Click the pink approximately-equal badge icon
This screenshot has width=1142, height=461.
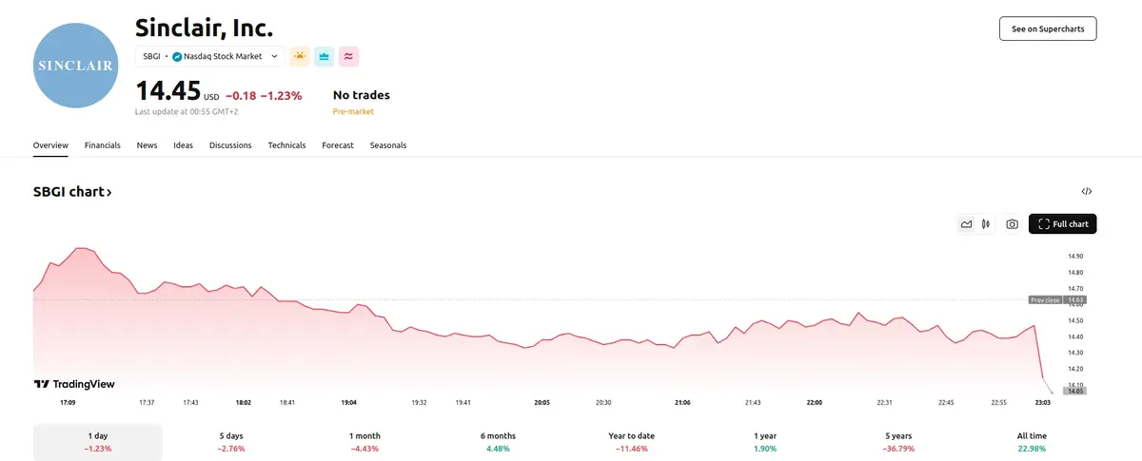[x=349, y=56]
